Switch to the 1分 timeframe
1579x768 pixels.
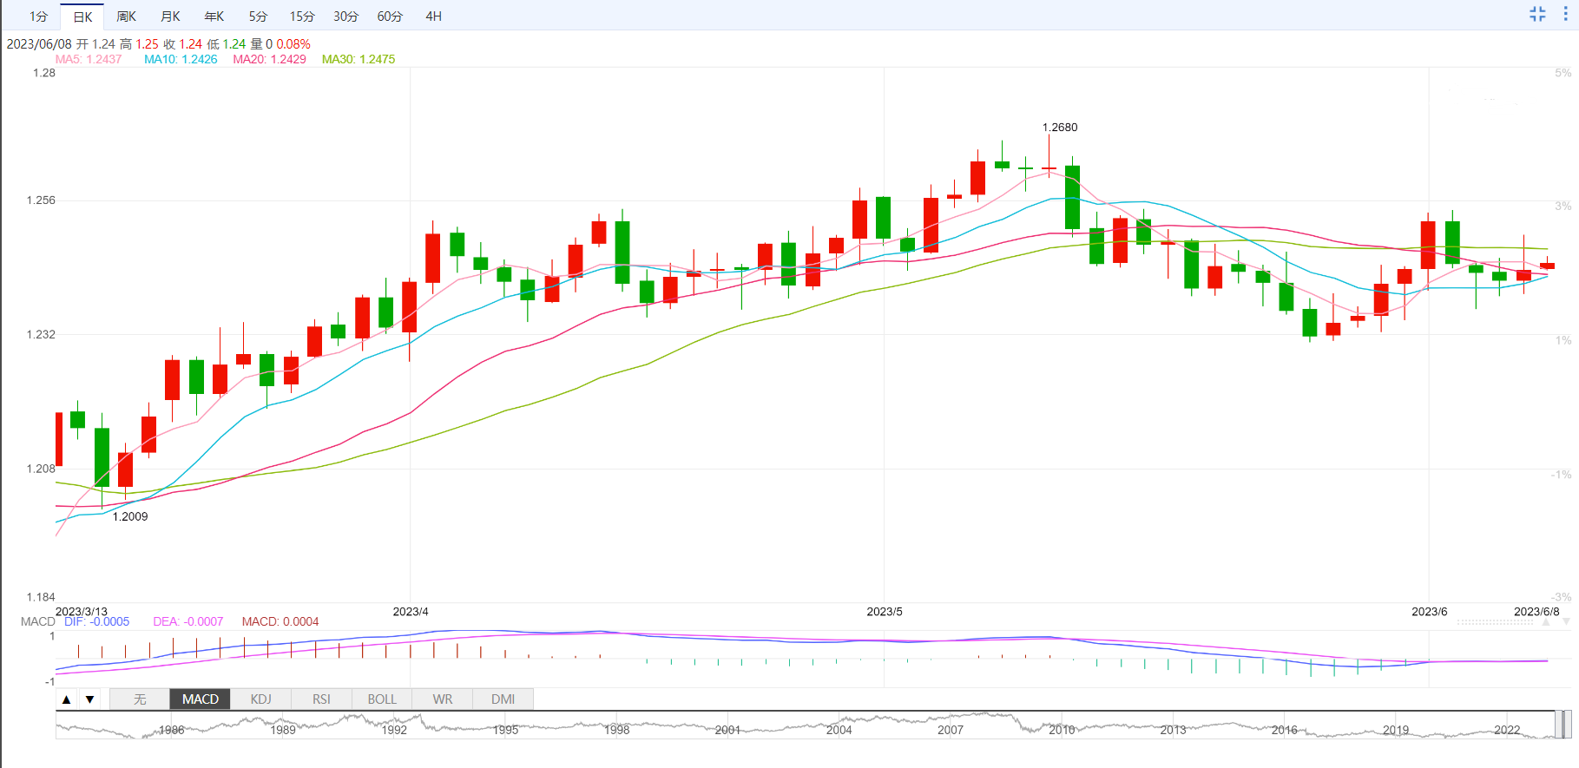tap(38, 16)
